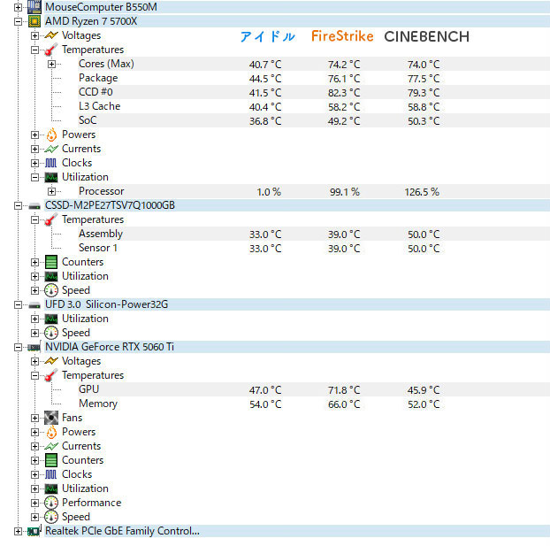The height and width of the screenshot is (546, 550).
Task: Collapse the CPU Utilization branch
Action: coord(34,177)
